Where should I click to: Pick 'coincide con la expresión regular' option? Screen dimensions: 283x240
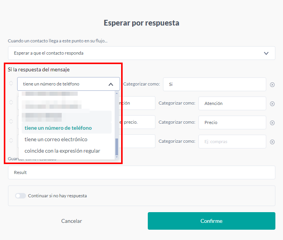point(62,151)
